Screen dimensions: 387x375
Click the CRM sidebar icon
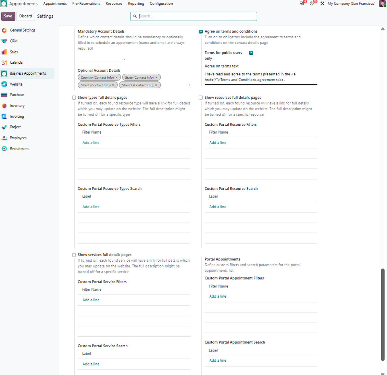4,41
